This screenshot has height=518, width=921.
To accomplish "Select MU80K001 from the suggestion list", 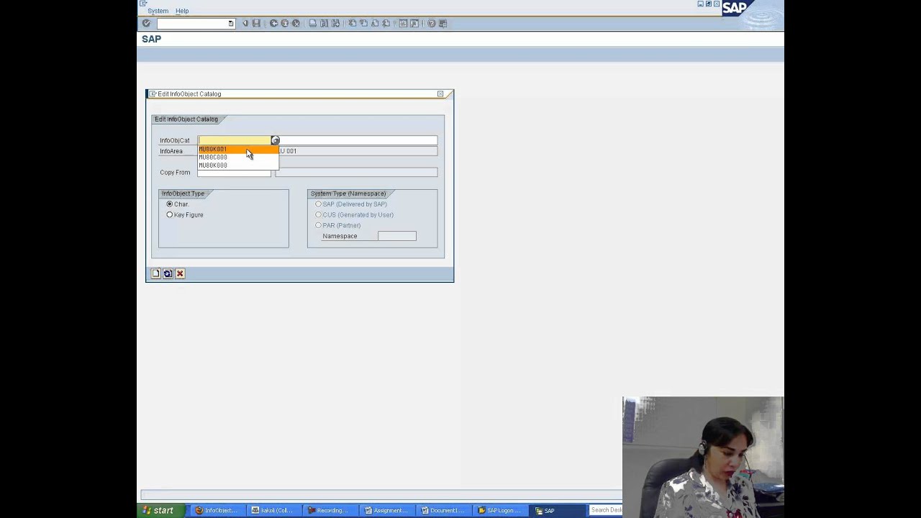I will (x=238, y=150).
